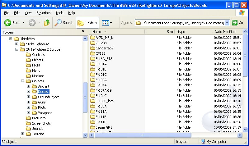Close the Folders pane with X
The height and width of the screenshot is (146, 249).
tap(83, 31)
